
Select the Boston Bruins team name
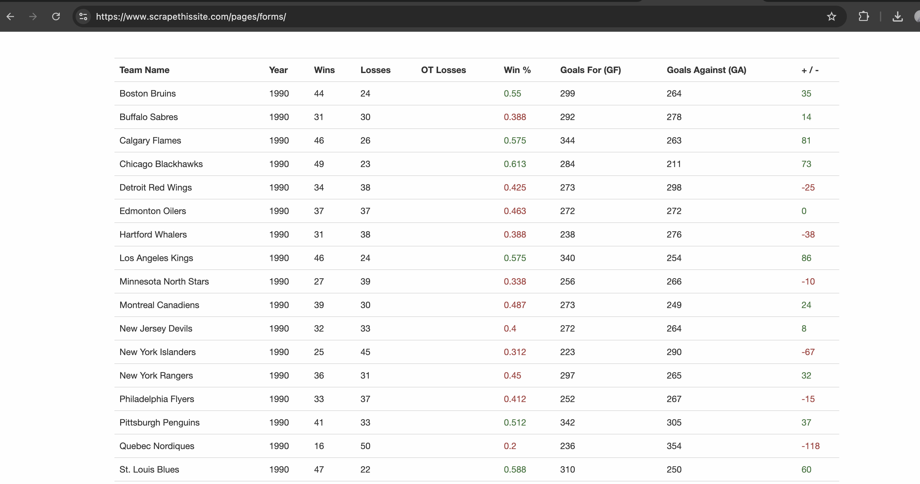[x=148, y=93]
